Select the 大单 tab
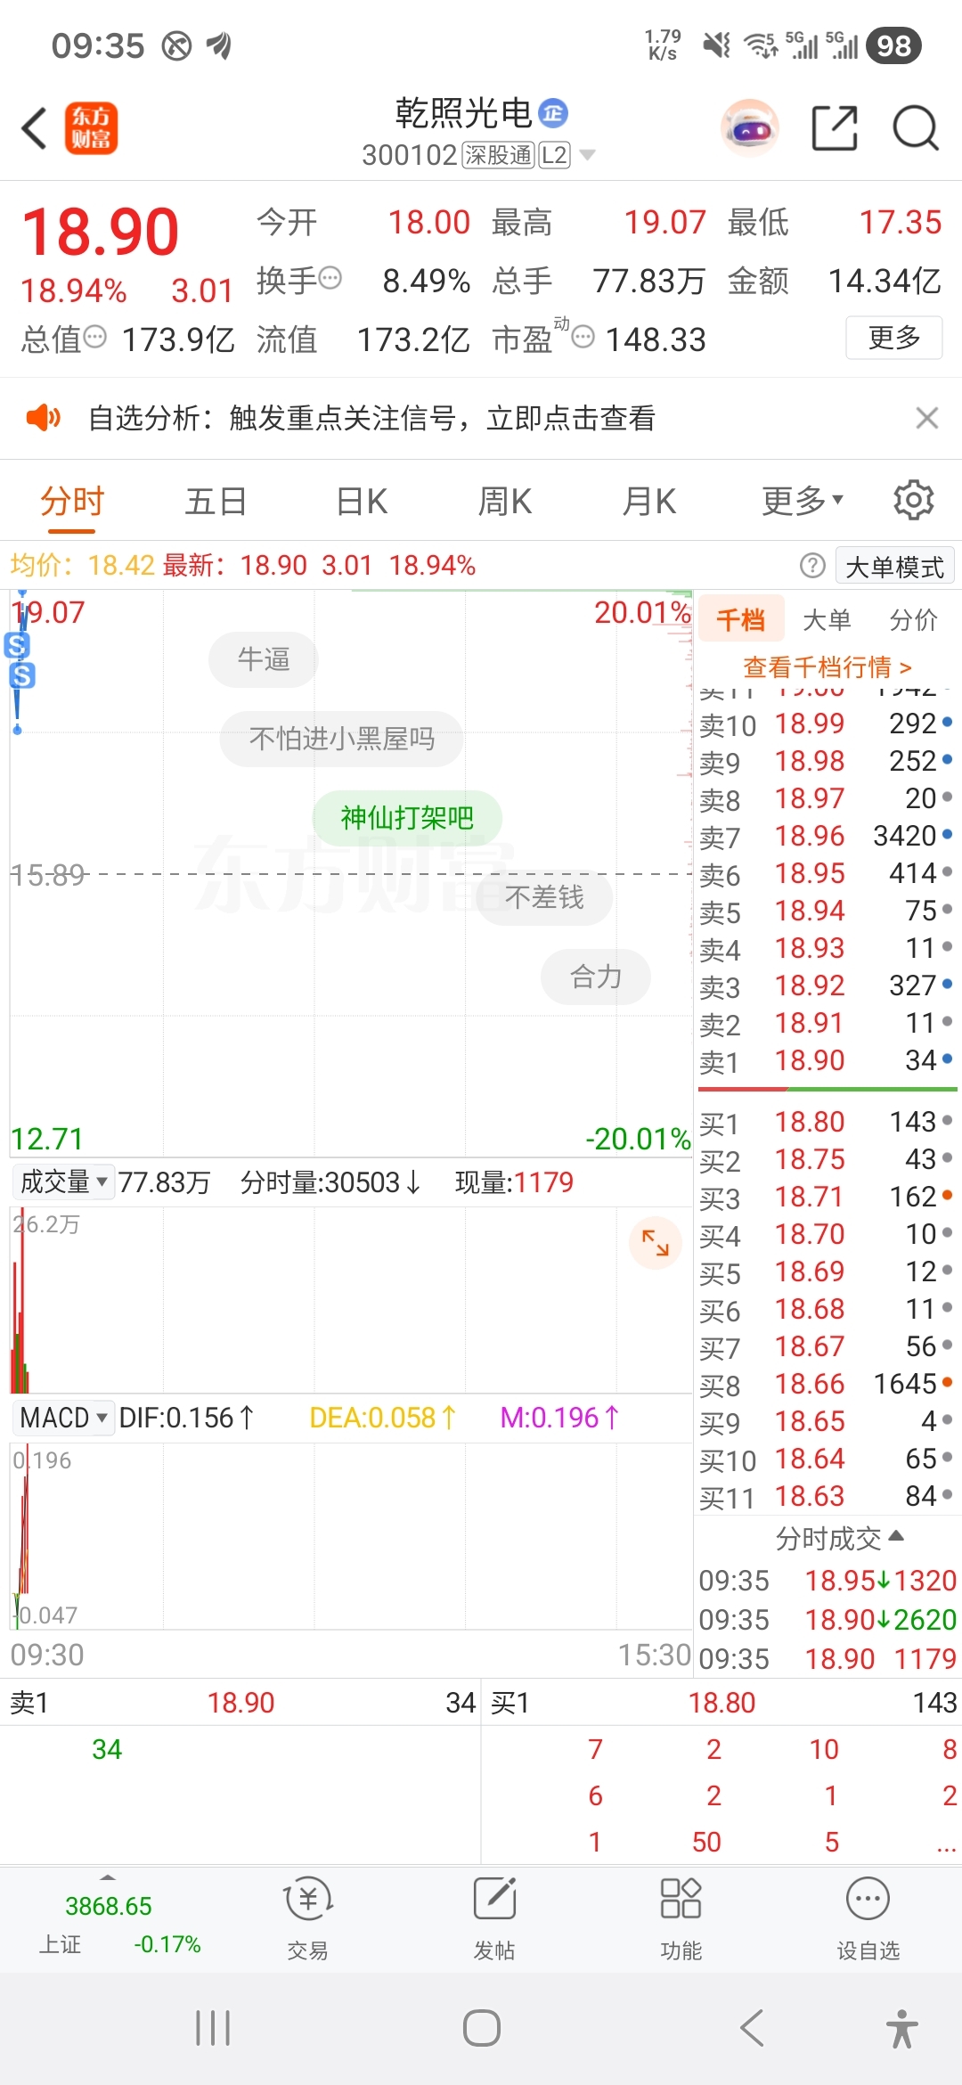This screenshot has height=2085, width=962. tap(827, 619)
